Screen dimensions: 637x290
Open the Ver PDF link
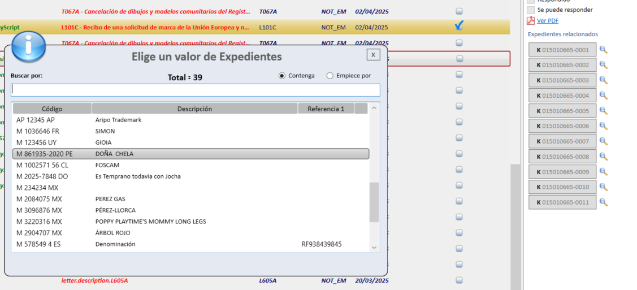[547, 21]
